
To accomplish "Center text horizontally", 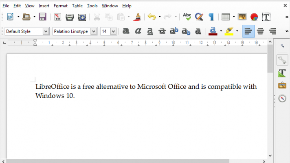I will click(260, 31).
